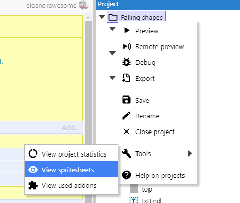Click the Help question mark icon
Screen dimensions: 240x203
127,175
